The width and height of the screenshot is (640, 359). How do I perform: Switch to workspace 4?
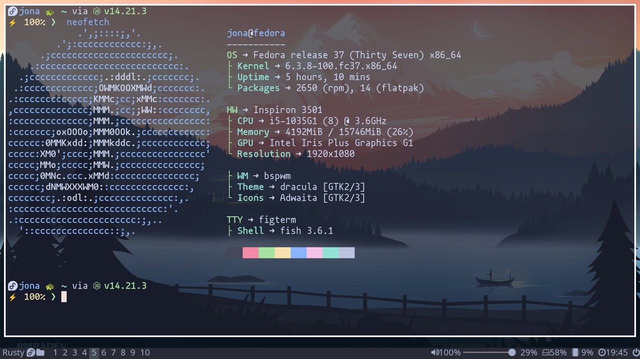point(84,353)
